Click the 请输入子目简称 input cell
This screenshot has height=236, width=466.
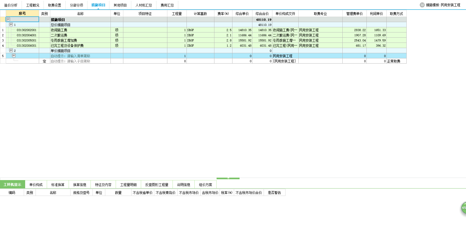(x=80, y=61)
